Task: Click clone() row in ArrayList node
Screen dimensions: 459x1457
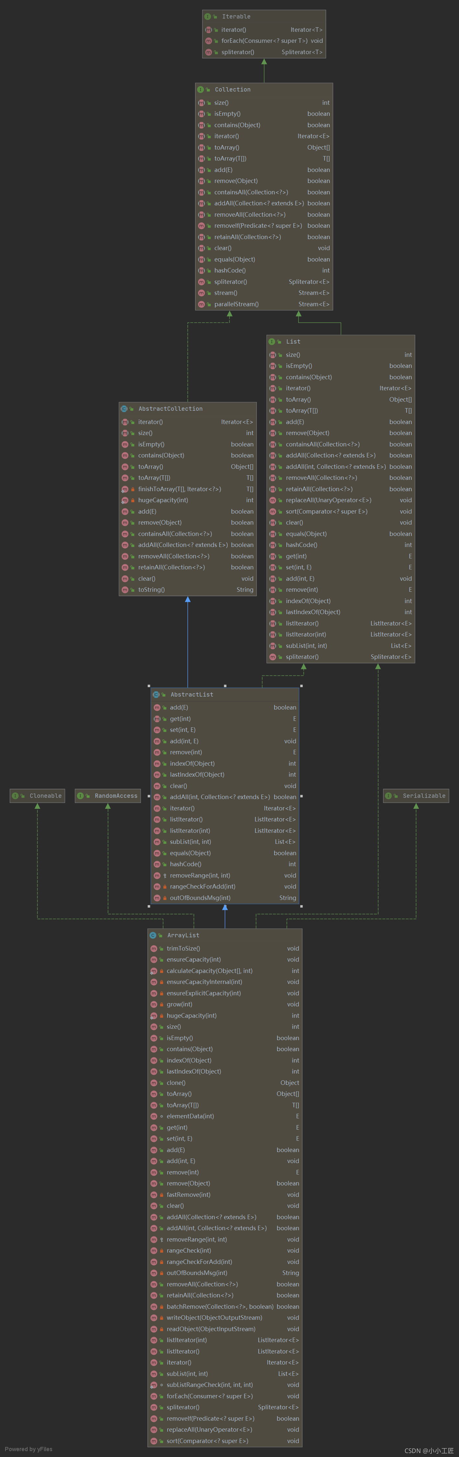Action: (225, 1083)
